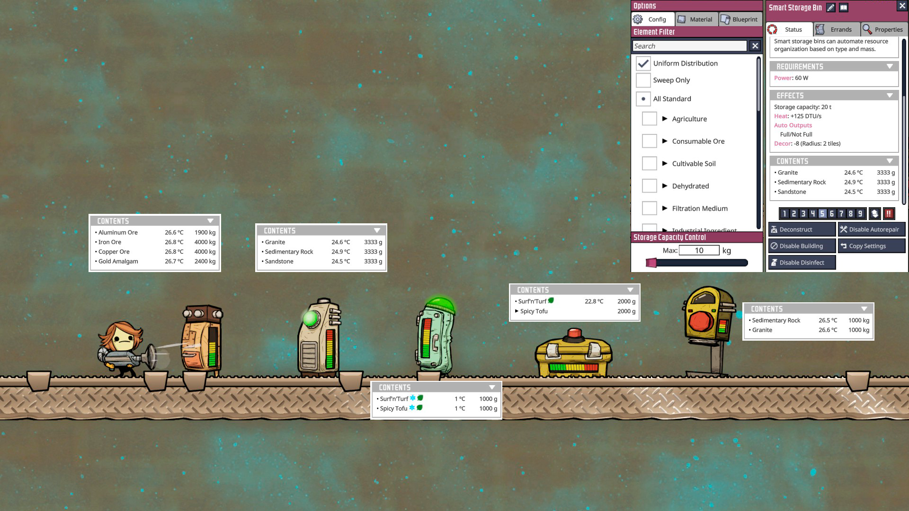Viewport: 909px width, 511px height.
Task: Click Copy Settings
Action: (872, 246)
